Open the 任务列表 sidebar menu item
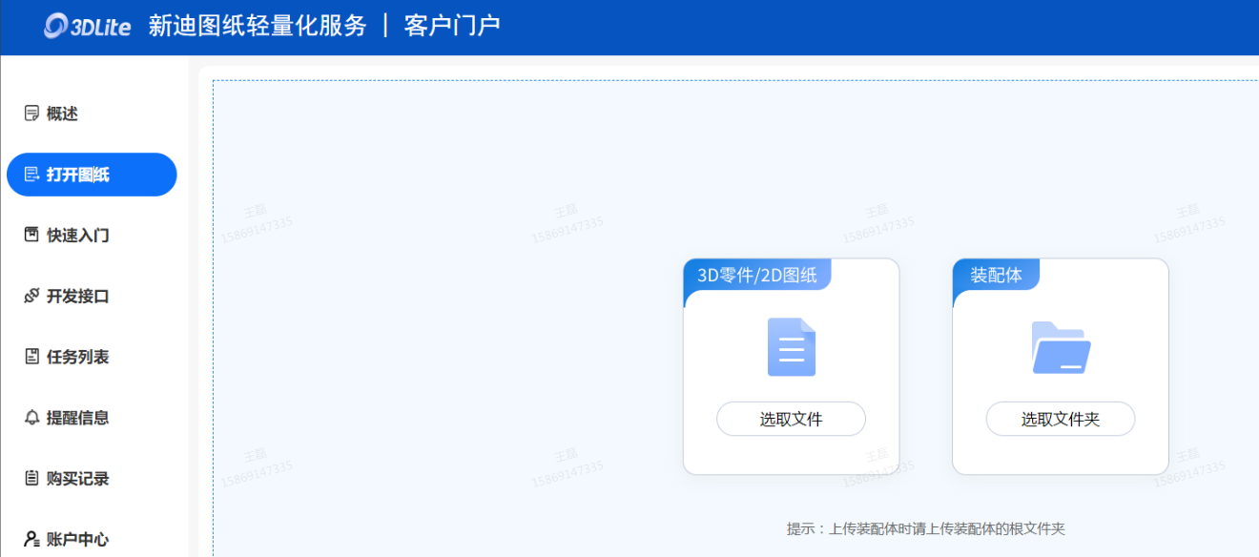The image size is (1259, 557). coord(77,357)
